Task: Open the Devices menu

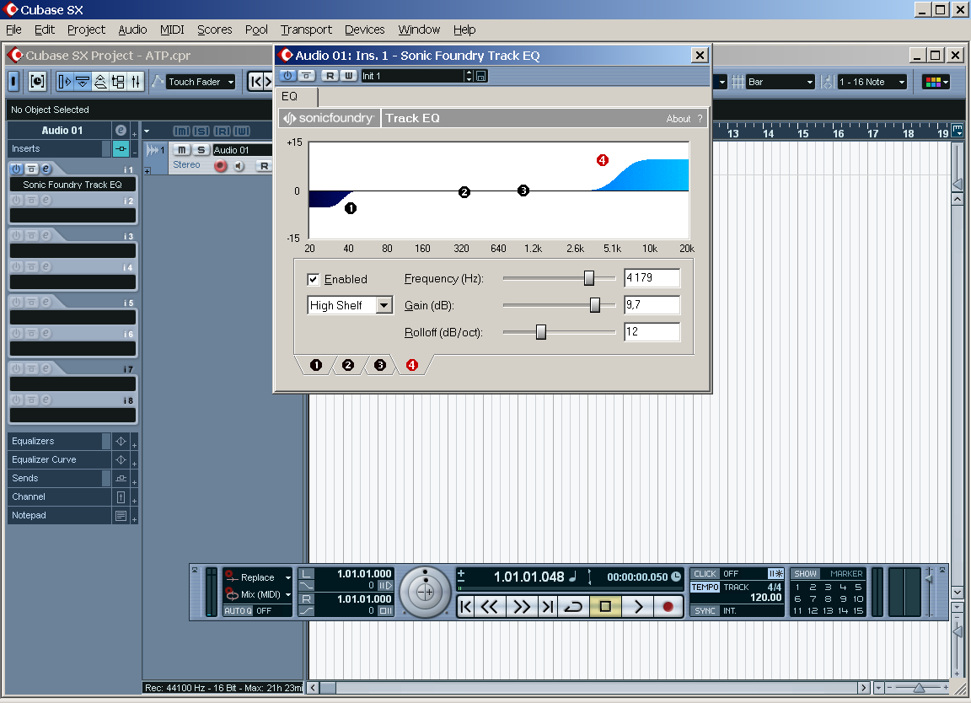Action: click(365, 30)
